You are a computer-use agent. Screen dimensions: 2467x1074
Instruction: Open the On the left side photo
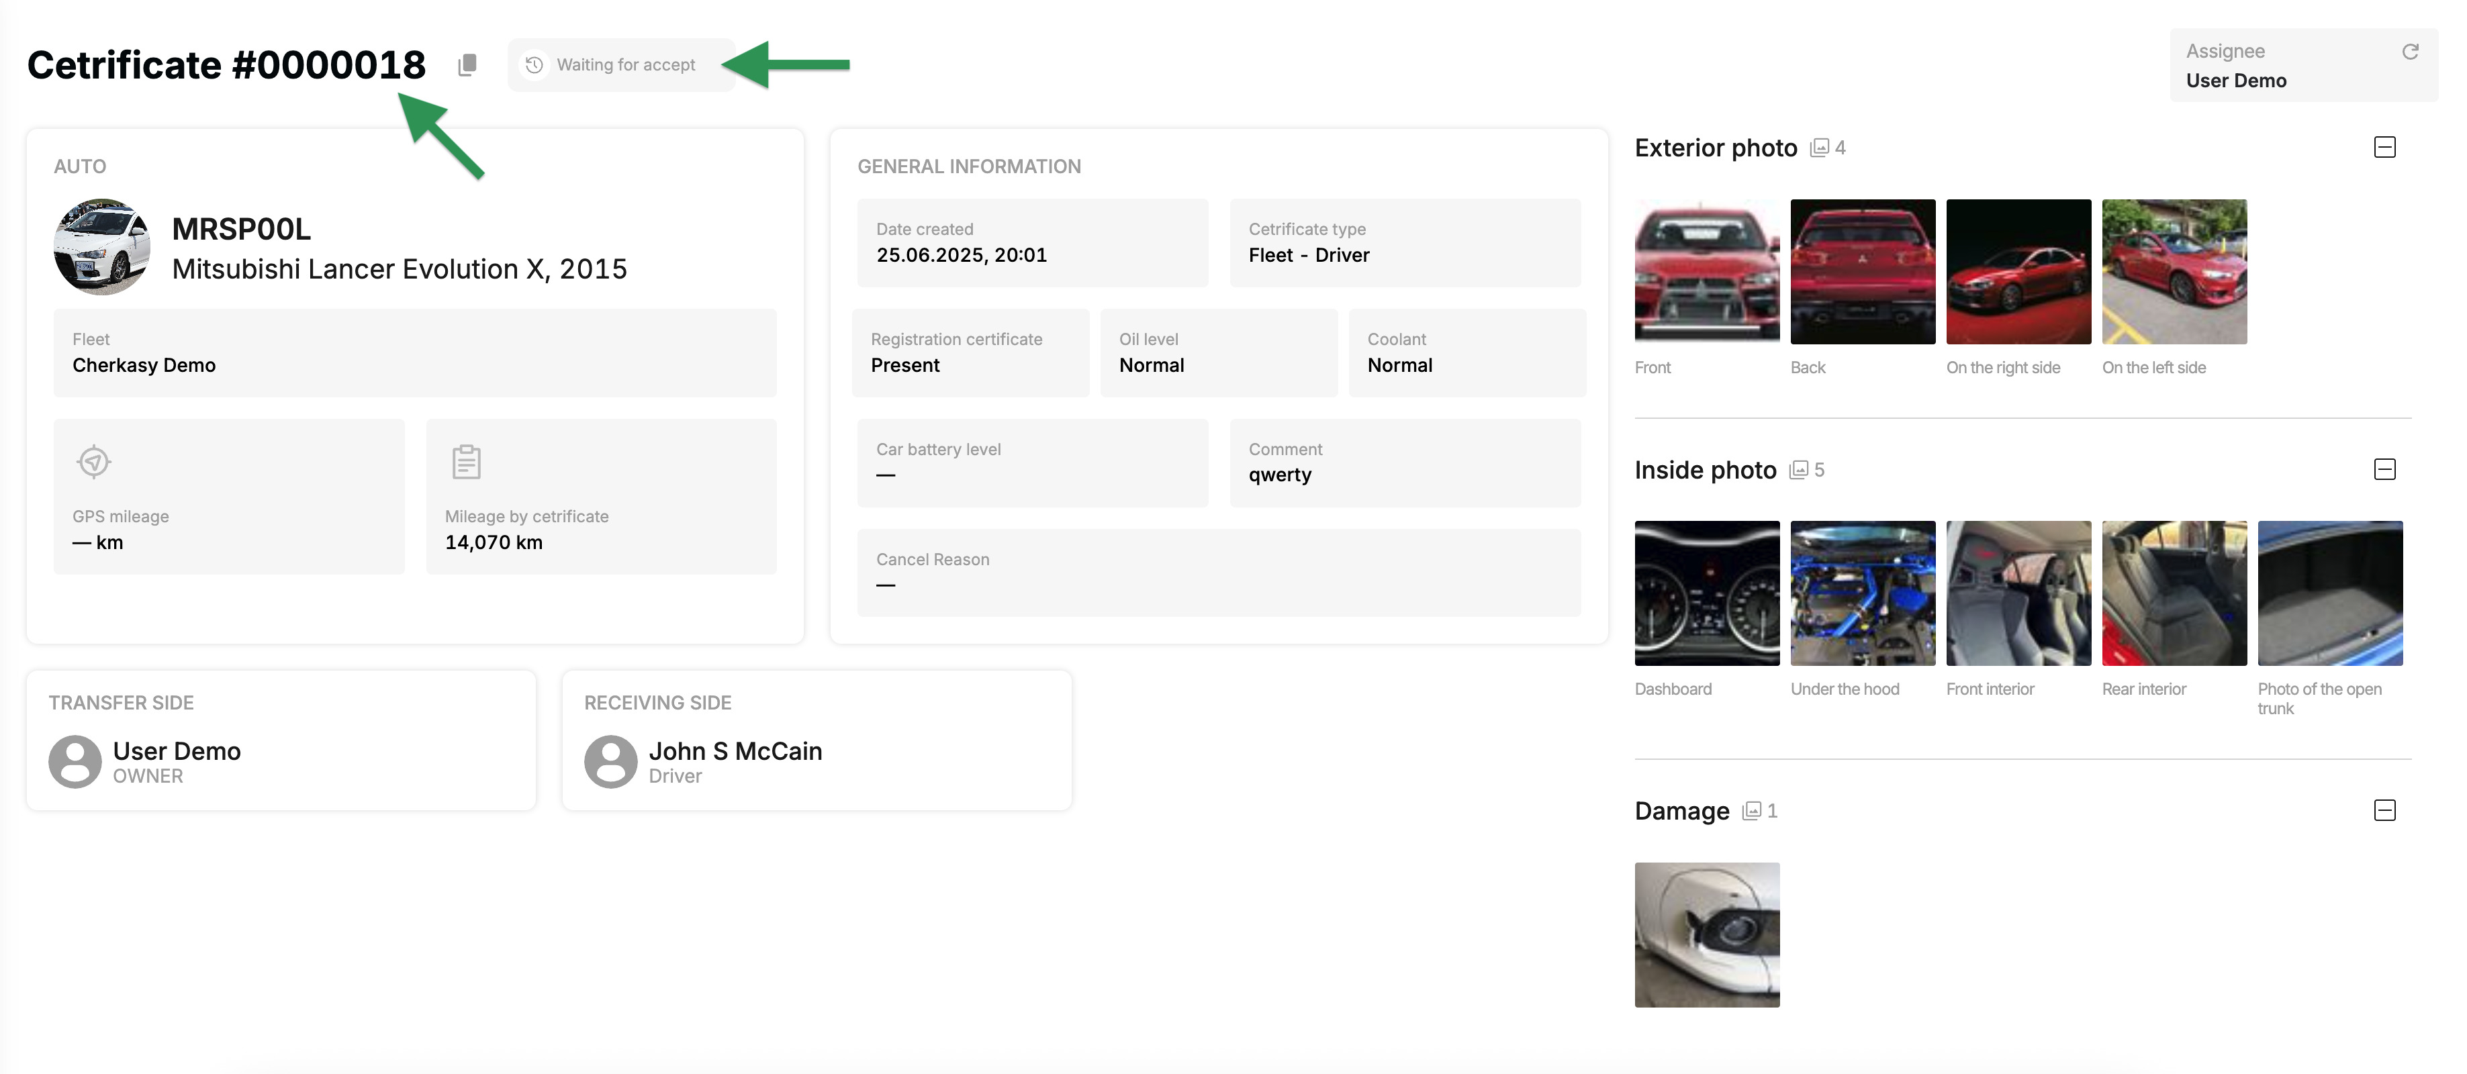click(x=2174, y=271)
